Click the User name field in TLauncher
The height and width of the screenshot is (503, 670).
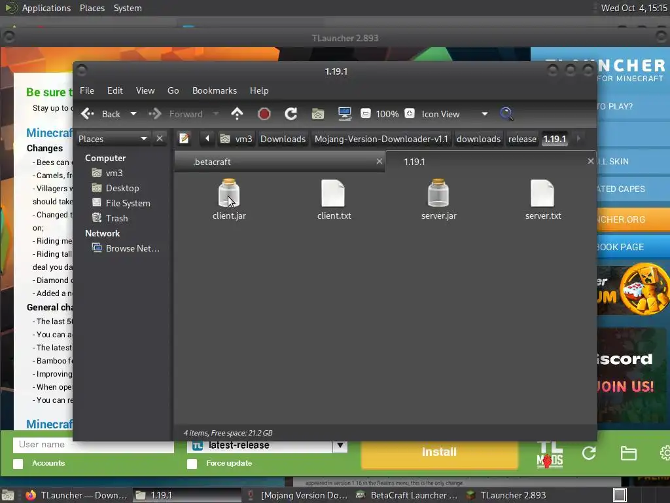(x=94, y=445)
